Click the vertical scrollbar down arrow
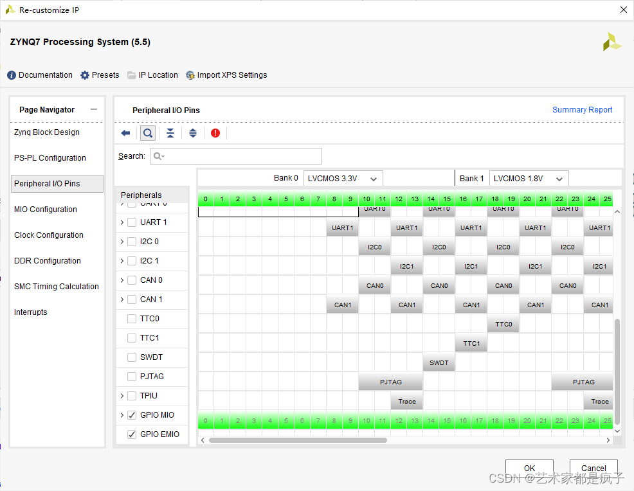Image resolution: width=634 pixels, height=491 pixels. click(617, 431)
